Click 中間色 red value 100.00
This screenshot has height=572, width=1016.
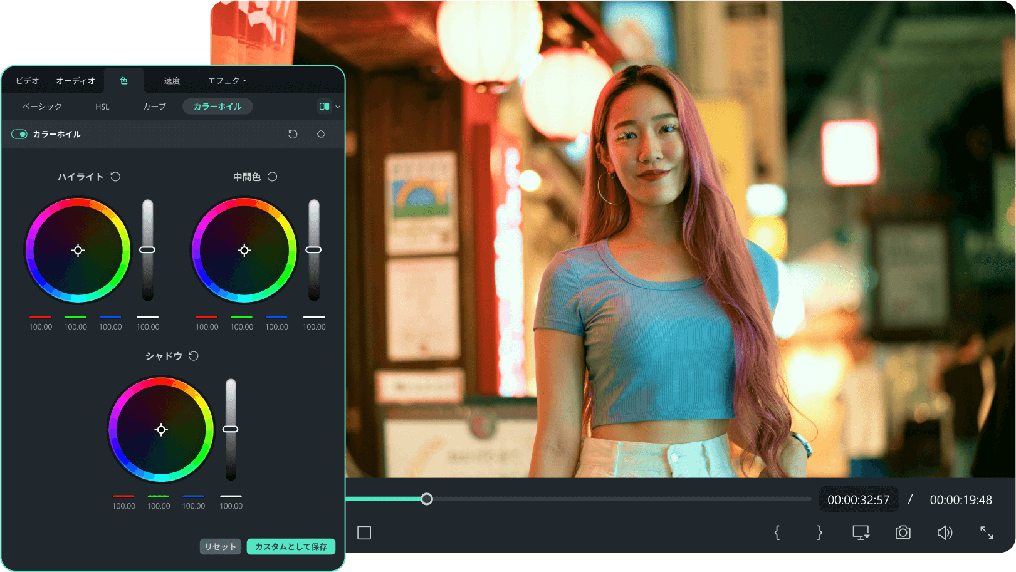point(207,327)
